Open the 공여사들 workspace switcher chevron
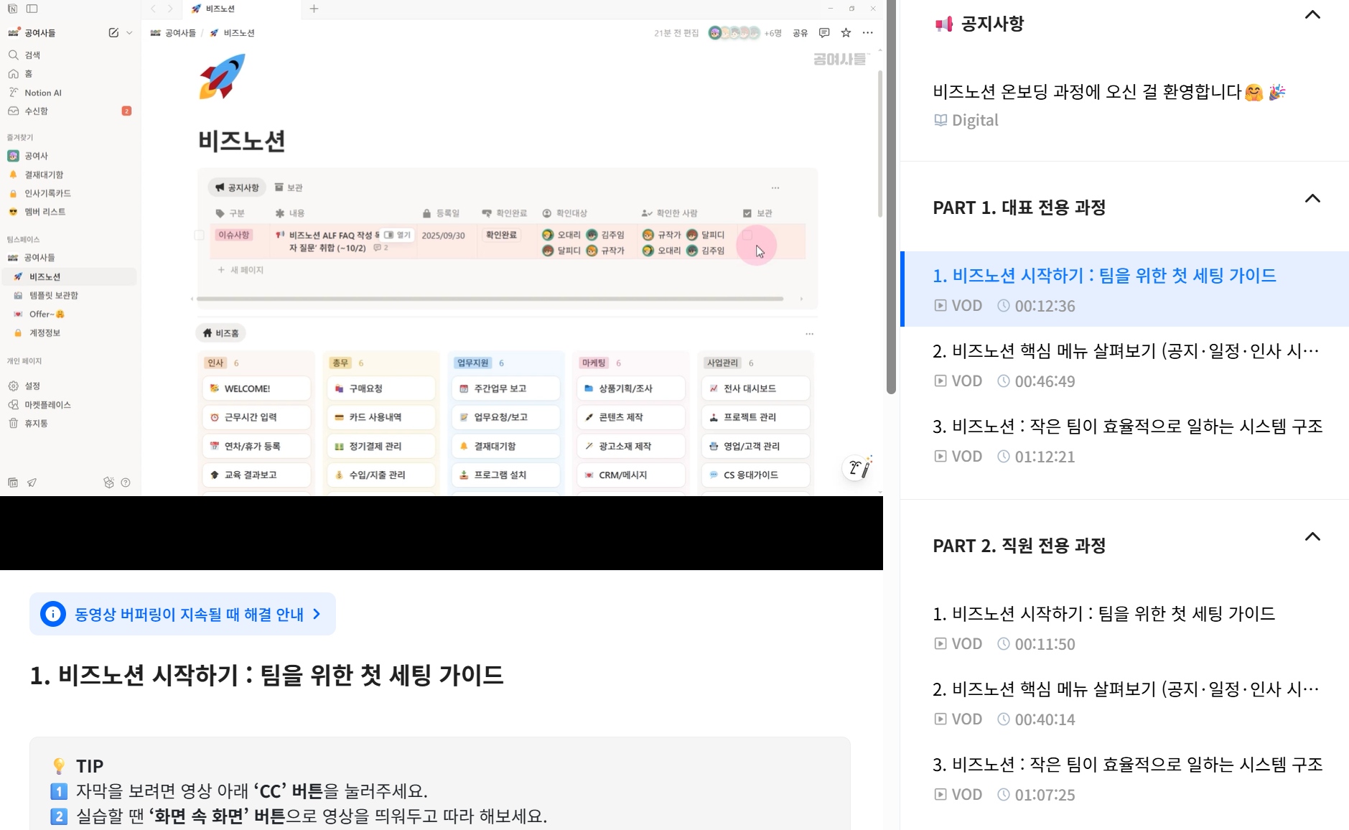This screenshot has height=830, width=1349. [x=129, y=32]
